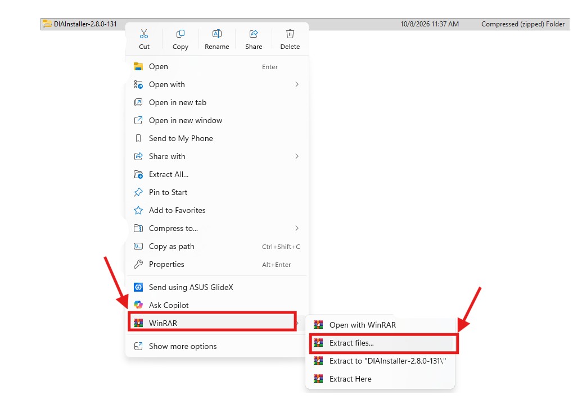573x399 pixels.
Task: Click the Copy as path icon
Action: (138, 246)
